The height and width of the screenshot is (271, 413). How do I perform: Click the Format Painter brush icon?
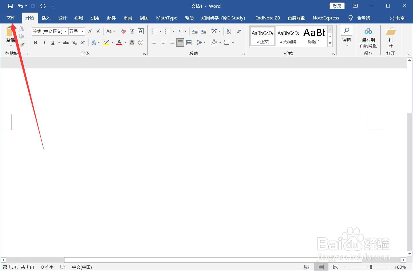click(x=22, y=45)
